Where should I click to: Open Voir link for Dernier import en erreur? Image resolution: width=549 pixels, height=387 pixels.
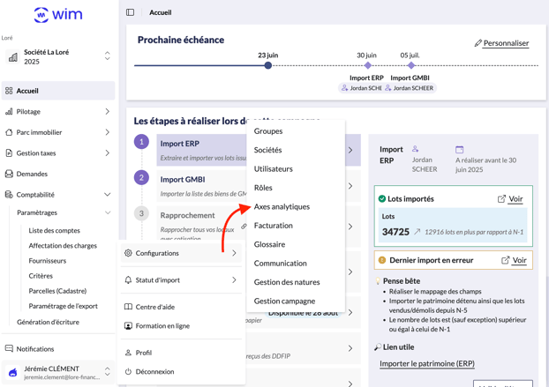[x=514, y=260]
